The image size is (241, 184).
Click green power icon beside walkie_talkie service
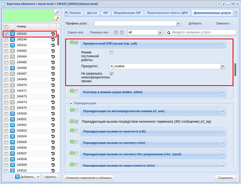tap(72, 91)
